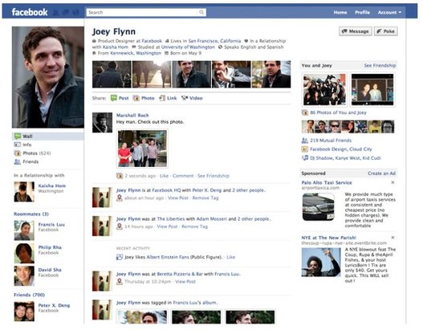423x330 pixels.
Task: Click the 219 Mutual Friends link
Action: coord(331,141)
